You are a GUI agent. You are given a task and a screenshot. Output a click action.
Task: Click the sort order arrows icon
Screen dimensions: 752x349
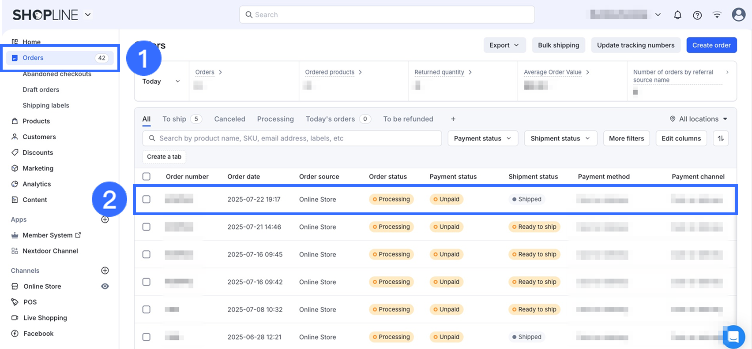[721, 138]
